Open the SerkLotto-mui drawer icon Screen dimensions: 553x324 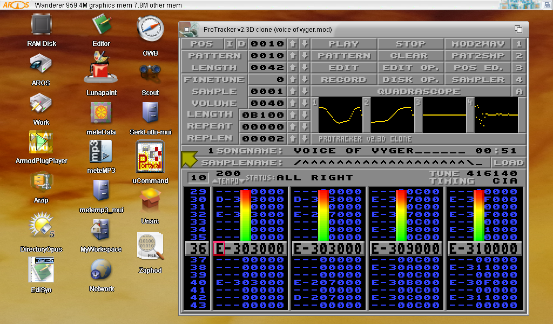(x=150, y=112)
